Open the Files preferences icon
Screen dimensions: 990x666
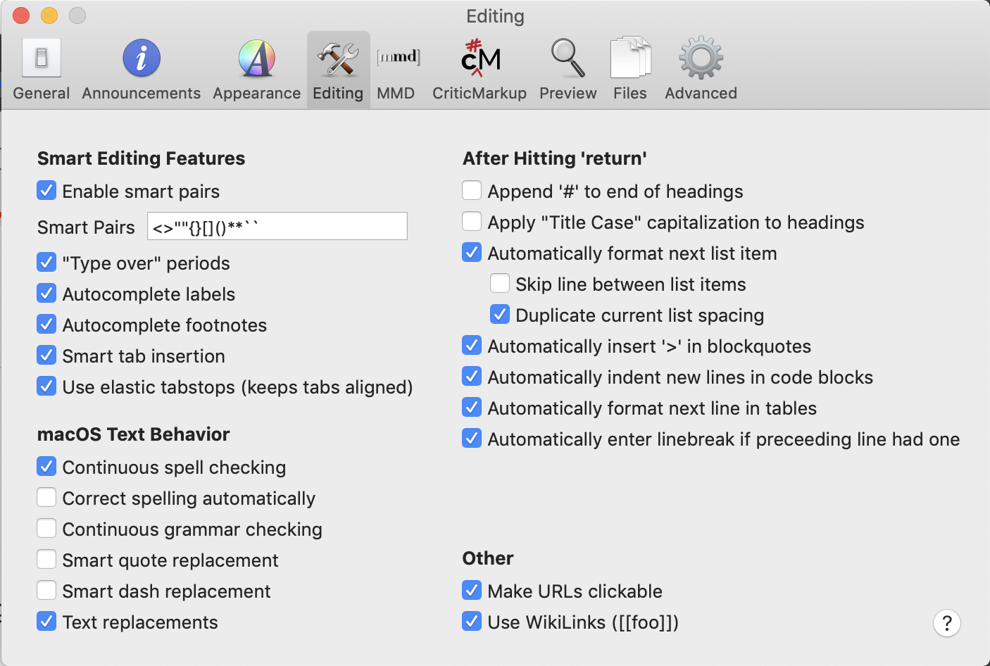630,58
